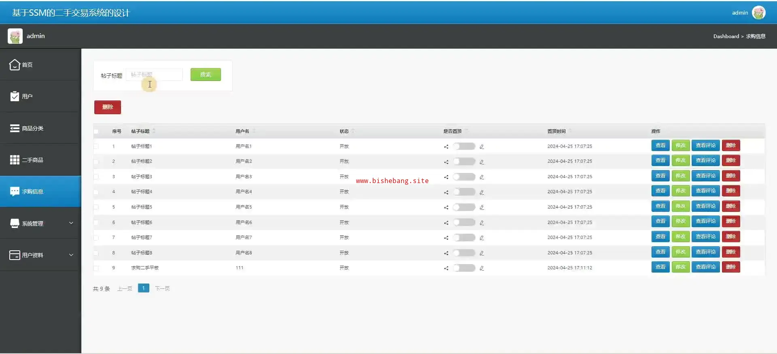Click the home icon in the sidebar

pos(15,65)
